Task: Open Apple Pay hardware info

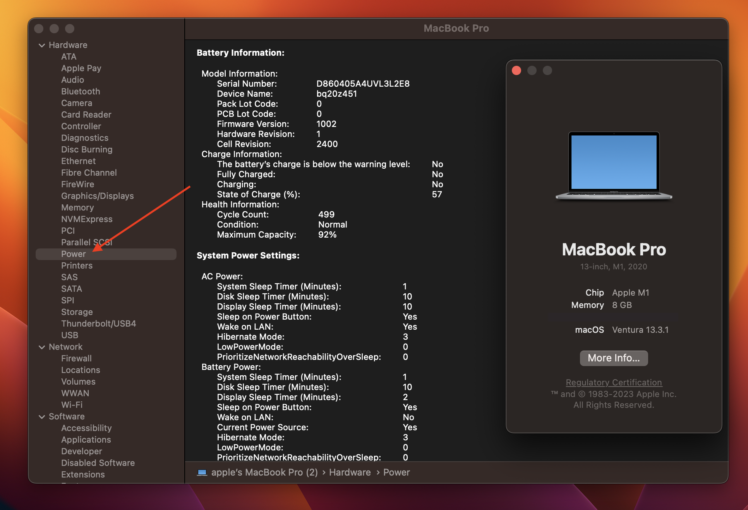Action: point(81,68)
